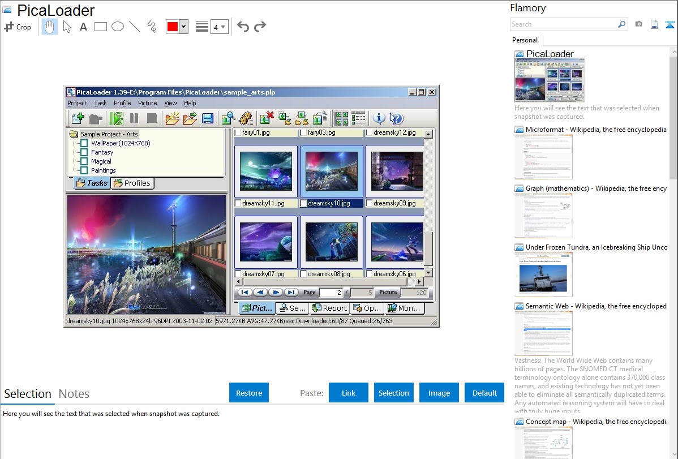The width and height of the screenshot is (678, 459).
Task: Go to next page in PicaLoader
Action: coord(276,293)
